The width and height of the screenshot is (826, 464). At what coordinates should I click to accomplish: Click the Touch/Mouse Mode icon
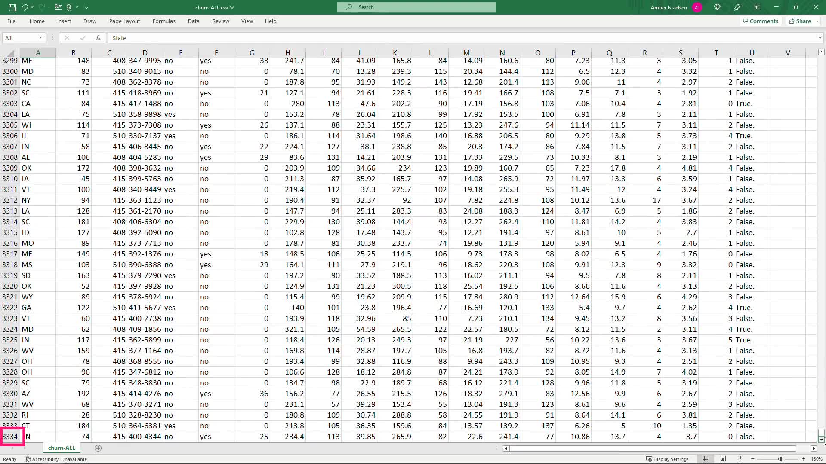tap(69, 7)
